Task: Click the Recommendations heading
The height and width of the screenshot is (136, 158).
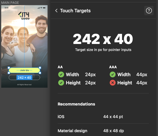Action: [x=76, y=104]
